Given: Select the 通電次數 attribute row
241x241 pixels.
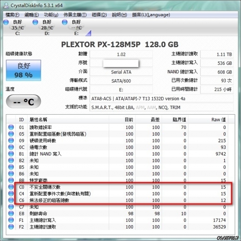Looking at the screenshot, I should [x=117, y=147].
